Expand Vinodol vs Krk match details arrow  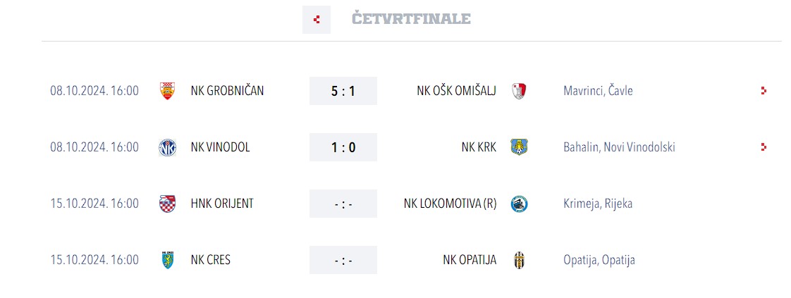tap(764, 147)
